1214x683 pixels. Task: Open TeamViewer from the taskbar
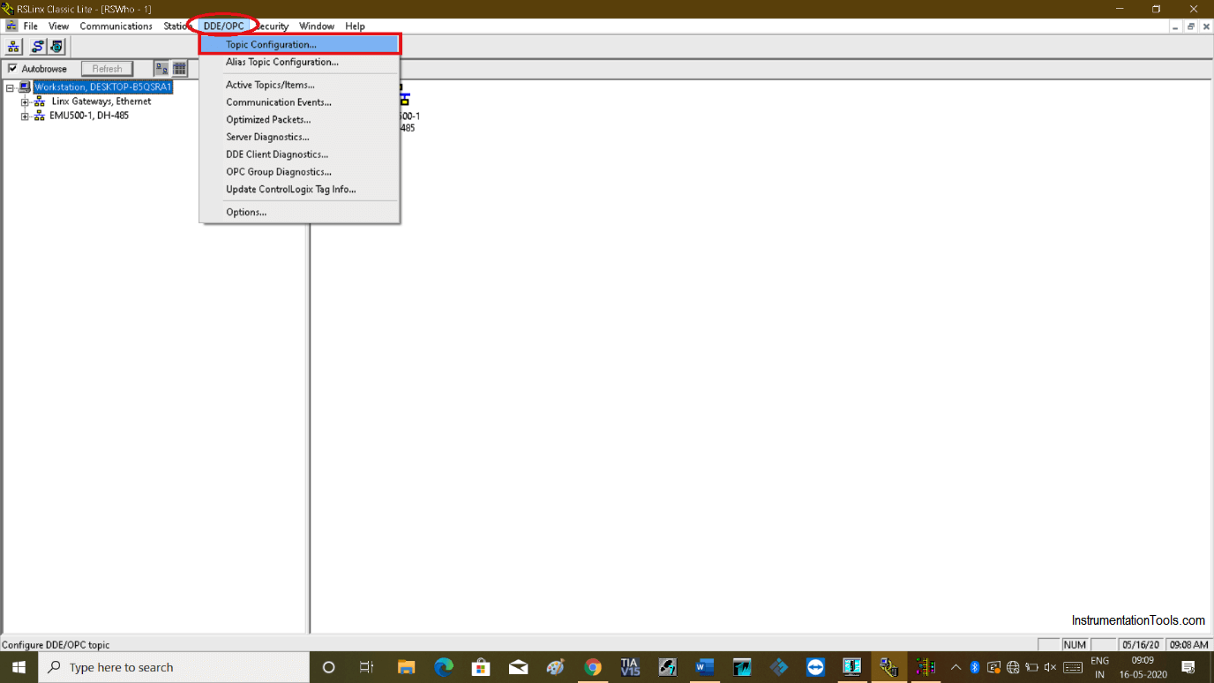tap(815, 667)
